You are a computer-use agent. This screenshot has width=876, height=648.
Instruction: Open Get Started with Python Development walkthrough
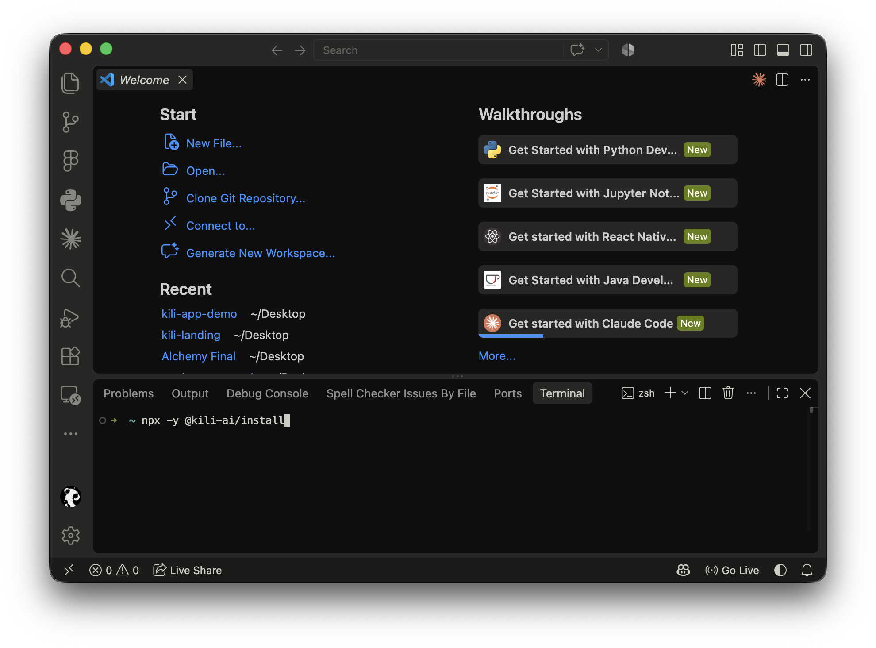coord(607,150)
